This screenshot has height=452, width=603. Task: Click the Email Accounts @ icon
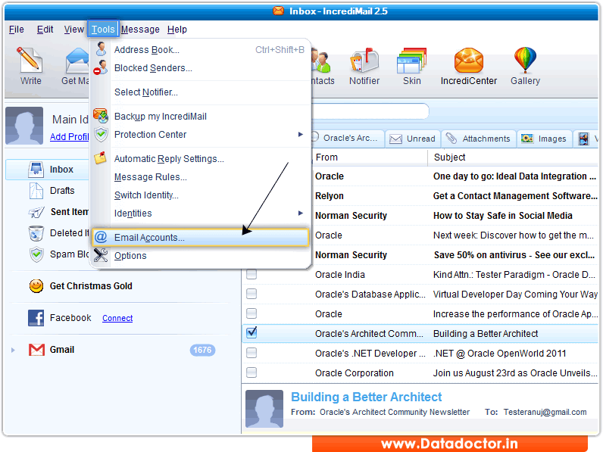(101, 237)
